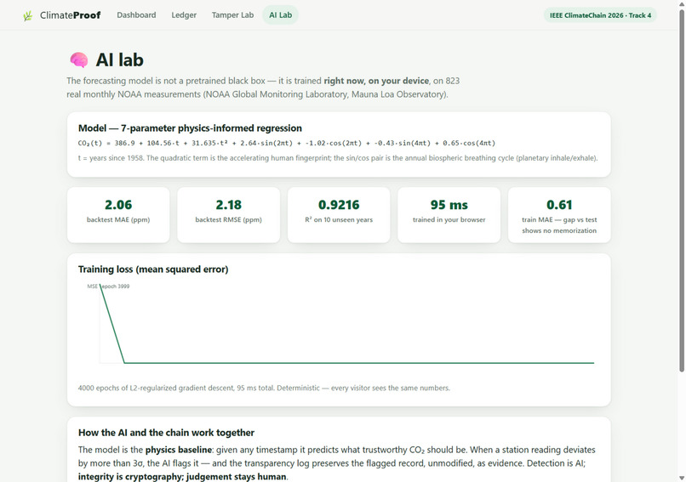Click the IEEE ClimateChain 2026 Track 4 badge
The height and width of the screenshot is (482, 686).
tap(600, 15)
